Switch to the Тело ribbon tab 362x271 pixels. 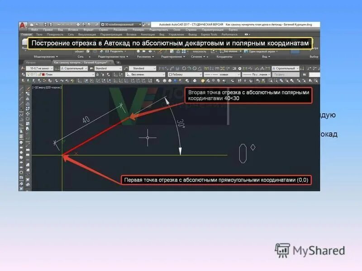pos(39,35)
